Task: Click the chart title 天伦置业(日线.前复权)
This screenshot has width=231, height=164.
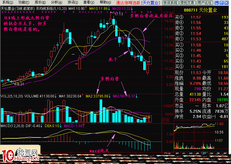Action: point(18,9)
